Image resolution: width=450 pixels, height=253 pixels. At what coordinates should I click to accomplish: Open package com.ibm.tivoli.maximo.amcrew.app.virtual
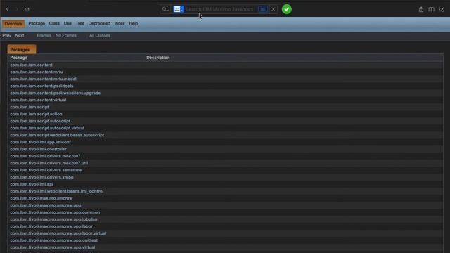(x=53, y=247)
